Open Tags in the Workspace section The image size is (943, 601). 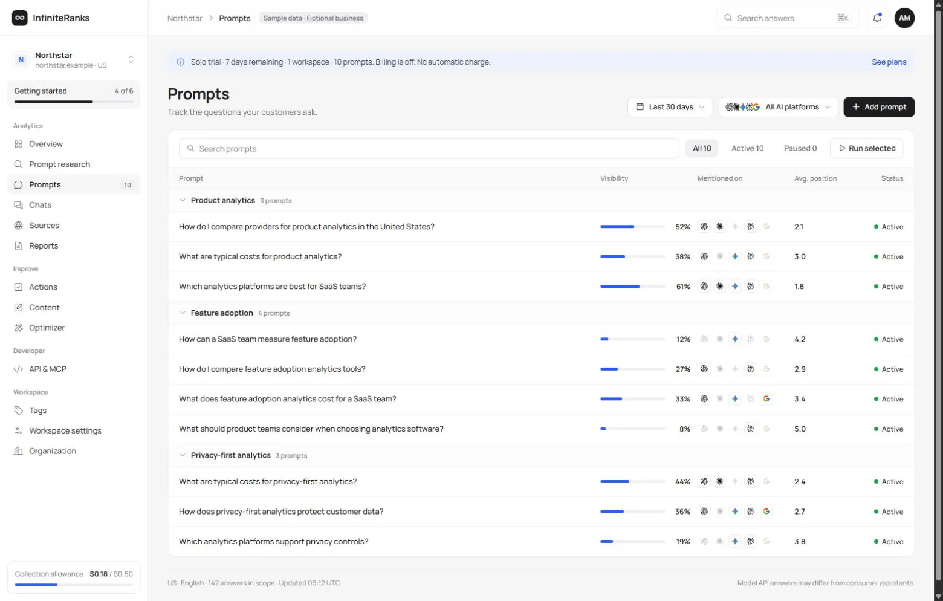74,411
